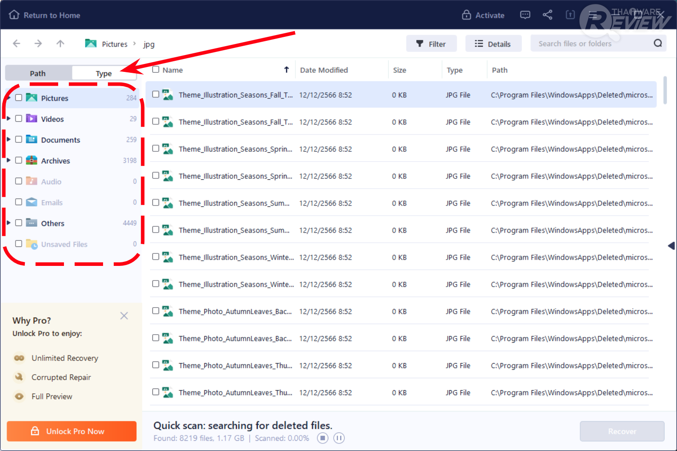677x451 pixels.
Task: Tick the Archives category checkbox
Action: 19,160
